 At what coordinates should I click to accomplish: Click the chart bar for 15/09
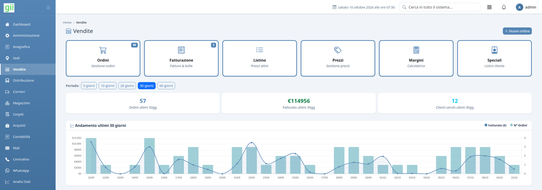149,156
